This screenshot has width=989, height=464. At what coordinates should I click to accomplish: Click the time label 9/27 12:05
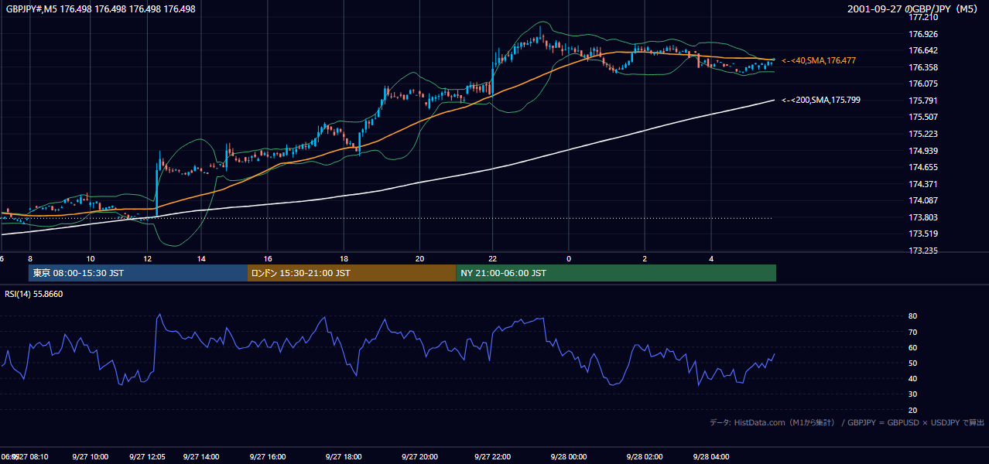click(147, 457)
